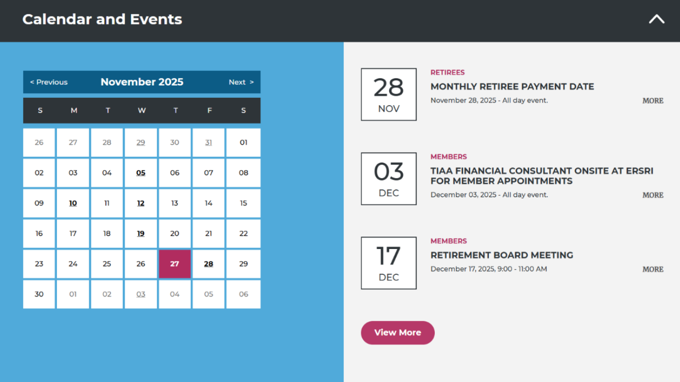680x382 pixels.
Task: Open MORE link for Retirement Board Meeting
Action: (x=653, y=269)
